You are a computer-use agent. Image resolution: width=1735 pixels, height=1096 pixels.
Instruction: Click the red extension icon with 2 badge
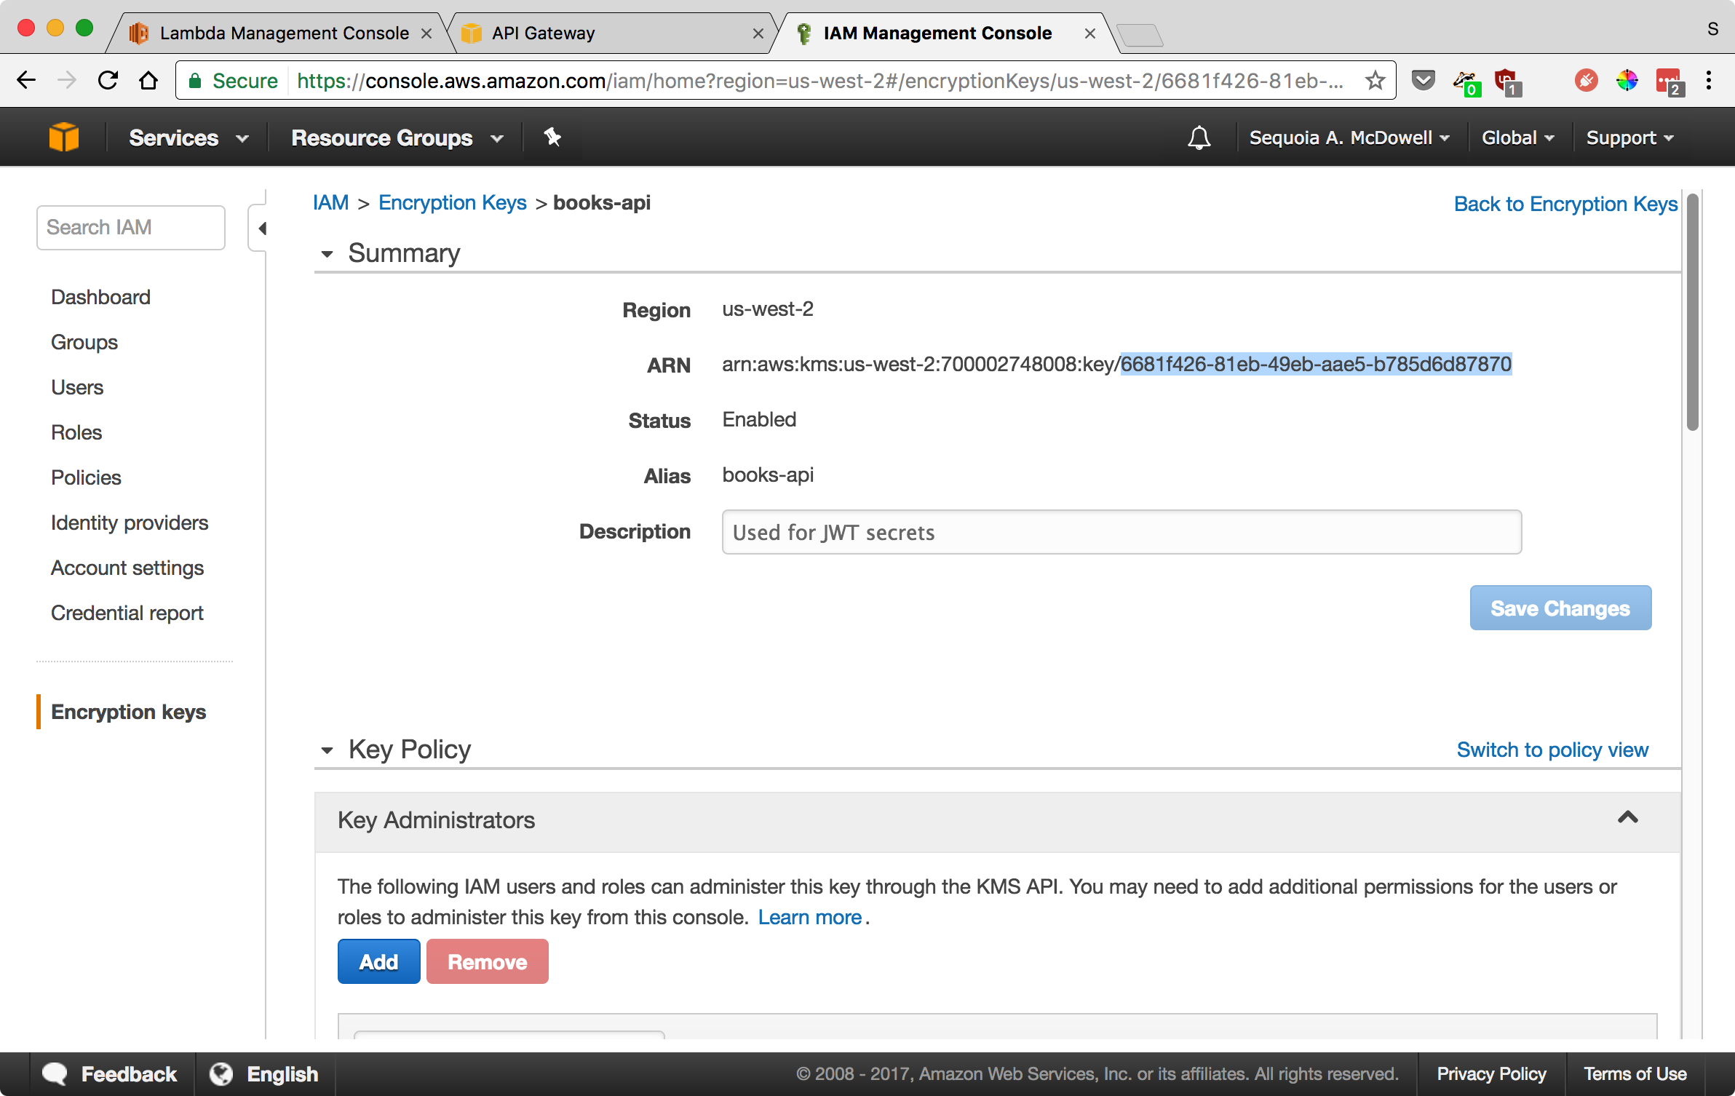pyautogui.click(x=1669, y=82)
